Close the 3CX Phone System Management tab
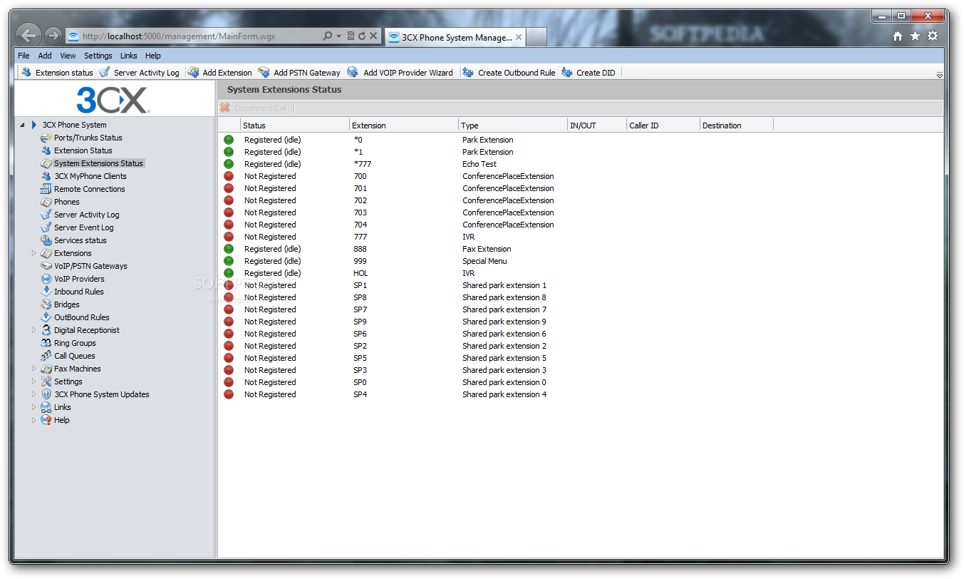This screenshot has width=964, height=579. [519, 37]
